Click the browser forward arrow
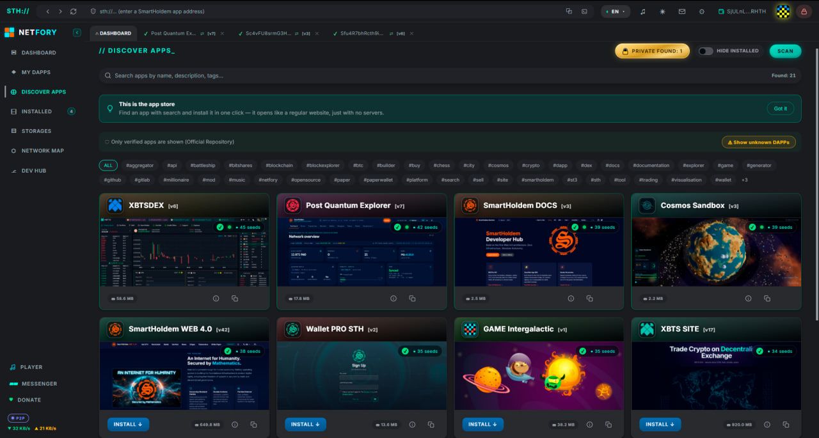The width and height of the screenshot is (819, 438). point(61,12)
